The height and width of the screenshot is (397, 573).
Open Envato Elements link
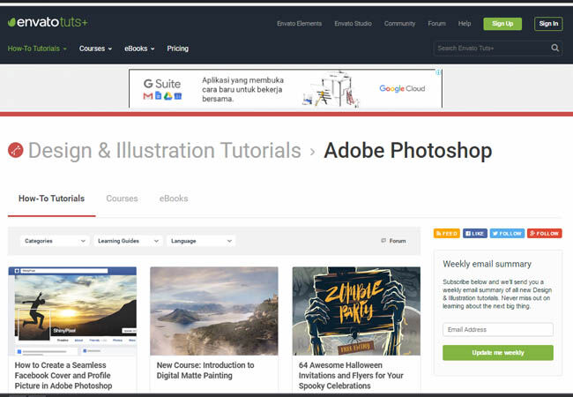click(x=300, y=24)
